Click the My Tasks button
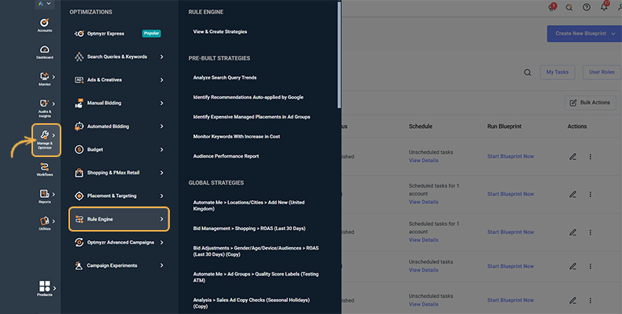This screenshot has height=314, width=622. [558, 72]
